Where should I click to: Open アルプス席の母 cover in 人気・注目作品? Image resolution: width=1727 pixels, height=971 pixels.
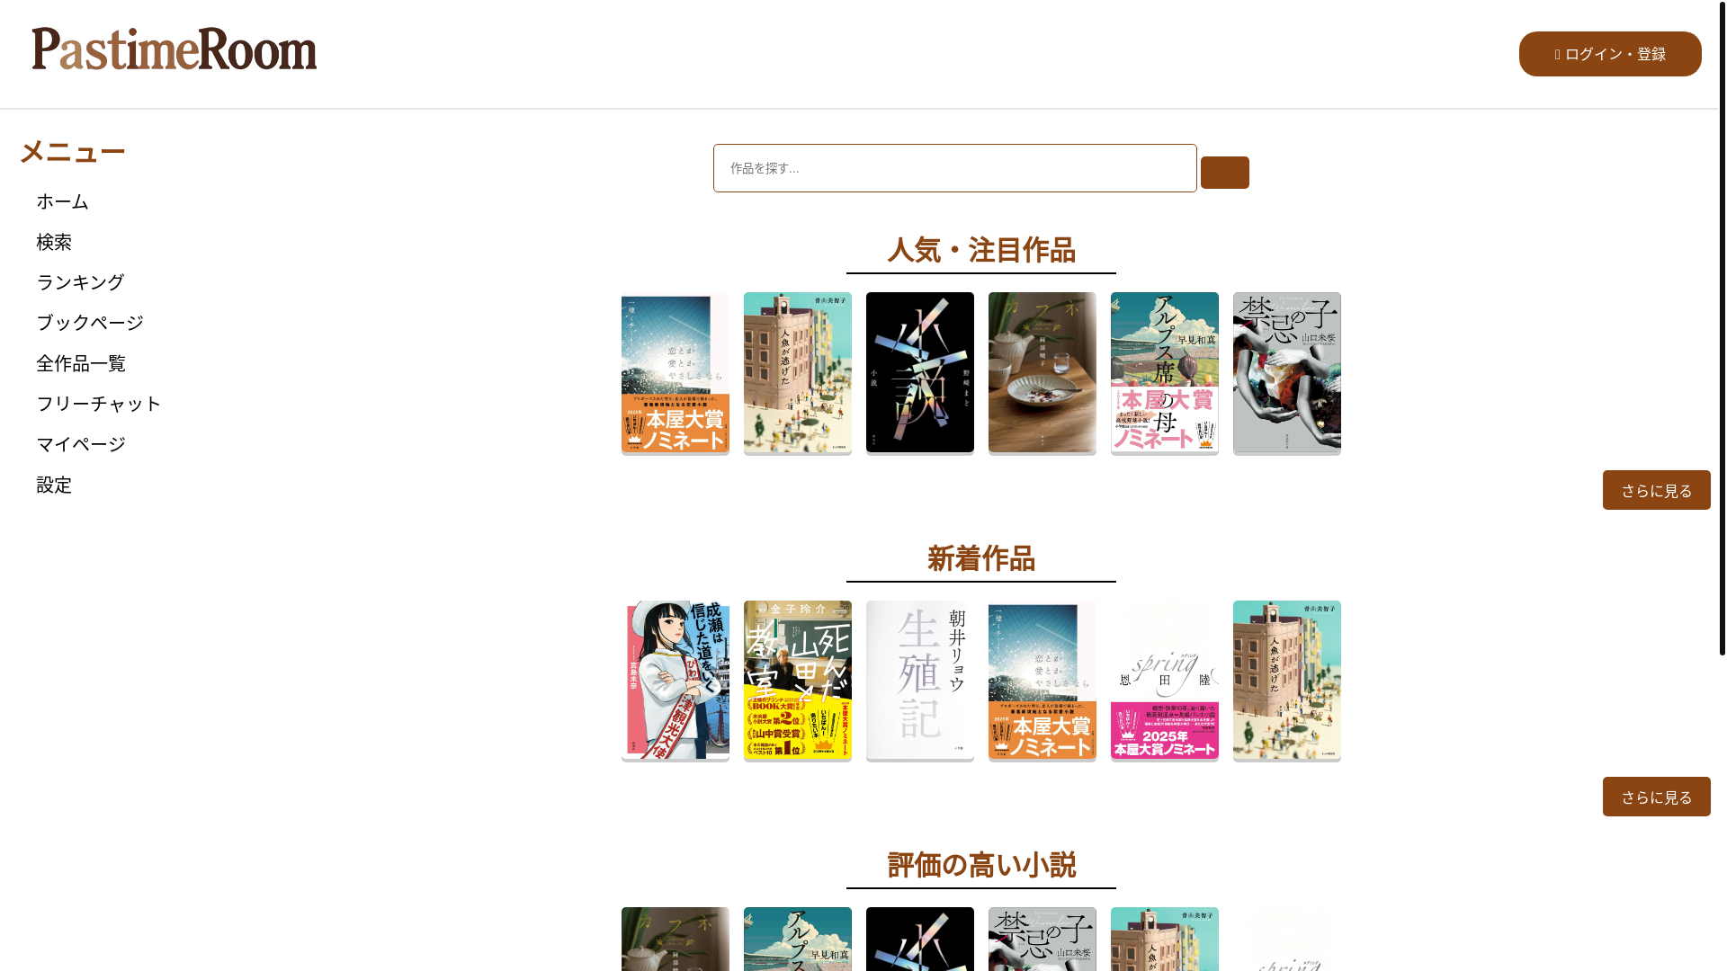coord(1165,373)
